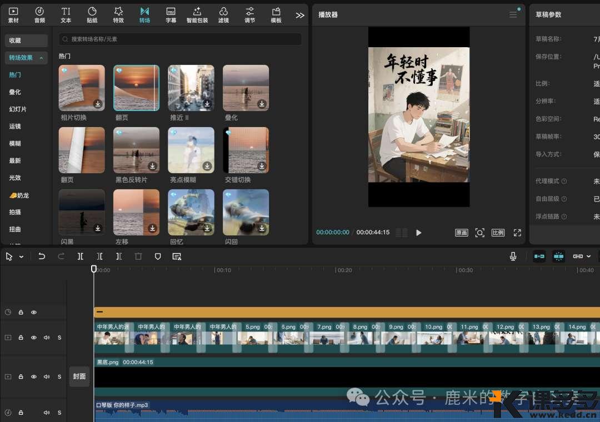Viewport: 600px width, 422px height.
Task: Click the transition search field
Action: [180, 39]
